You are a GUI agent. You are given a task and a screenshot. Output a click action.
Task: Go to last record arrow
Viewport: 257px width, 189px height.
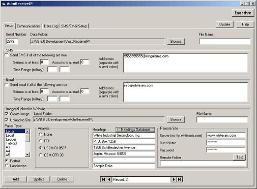pyautogui.click(x=180, y=179)
